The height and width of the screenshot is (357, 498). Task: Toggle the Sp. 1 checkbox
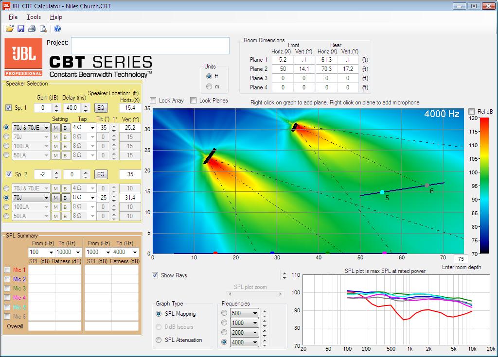(9, 107)
